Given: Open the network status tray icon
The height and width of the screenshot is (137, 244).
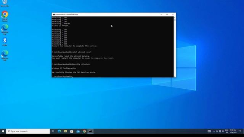Looking at the screenshot, I should [220, 131].
